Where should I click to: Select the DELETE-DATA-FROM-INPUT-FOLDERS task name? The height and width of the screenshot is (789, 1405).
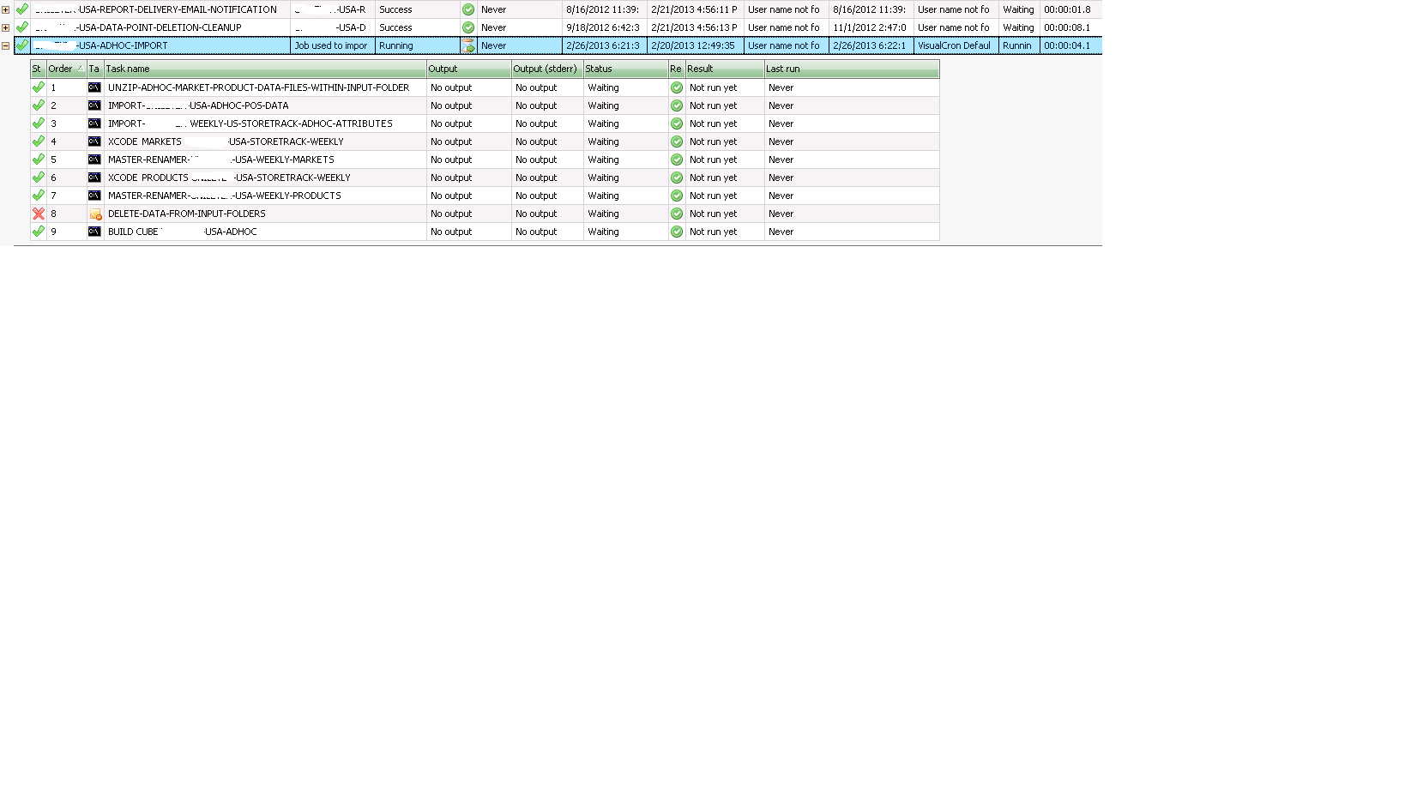pyautogui.click(x=186, y=214)
